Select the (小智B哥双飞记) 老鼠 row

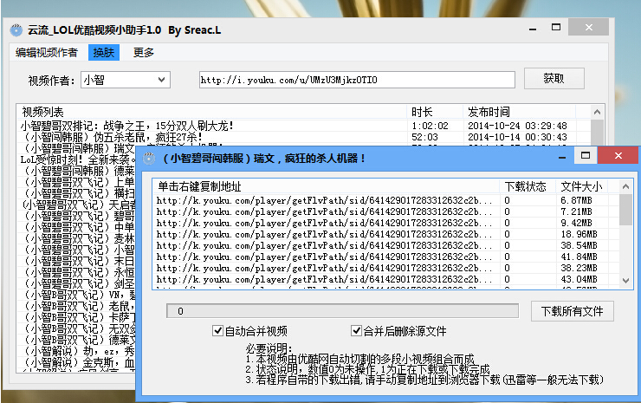coord(77,306)
